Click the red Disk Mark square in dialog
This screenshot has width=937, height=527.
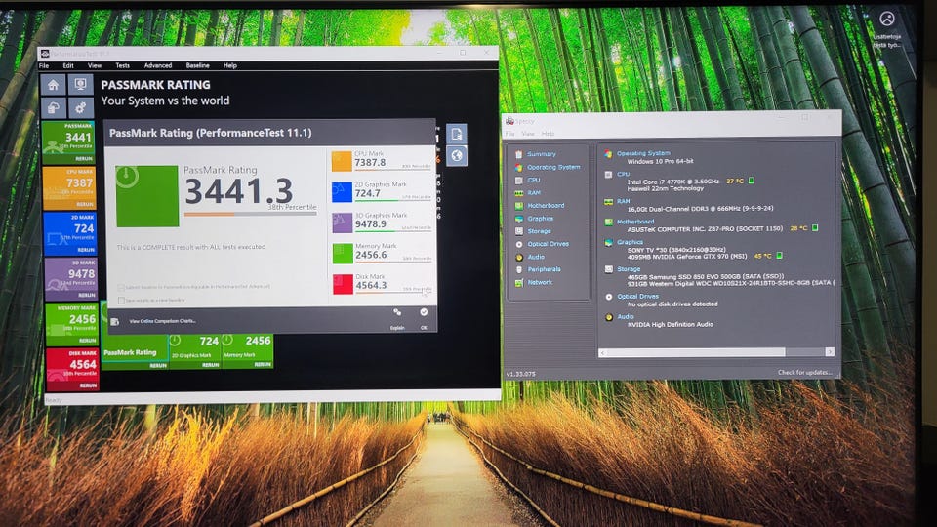pos(343,284)
